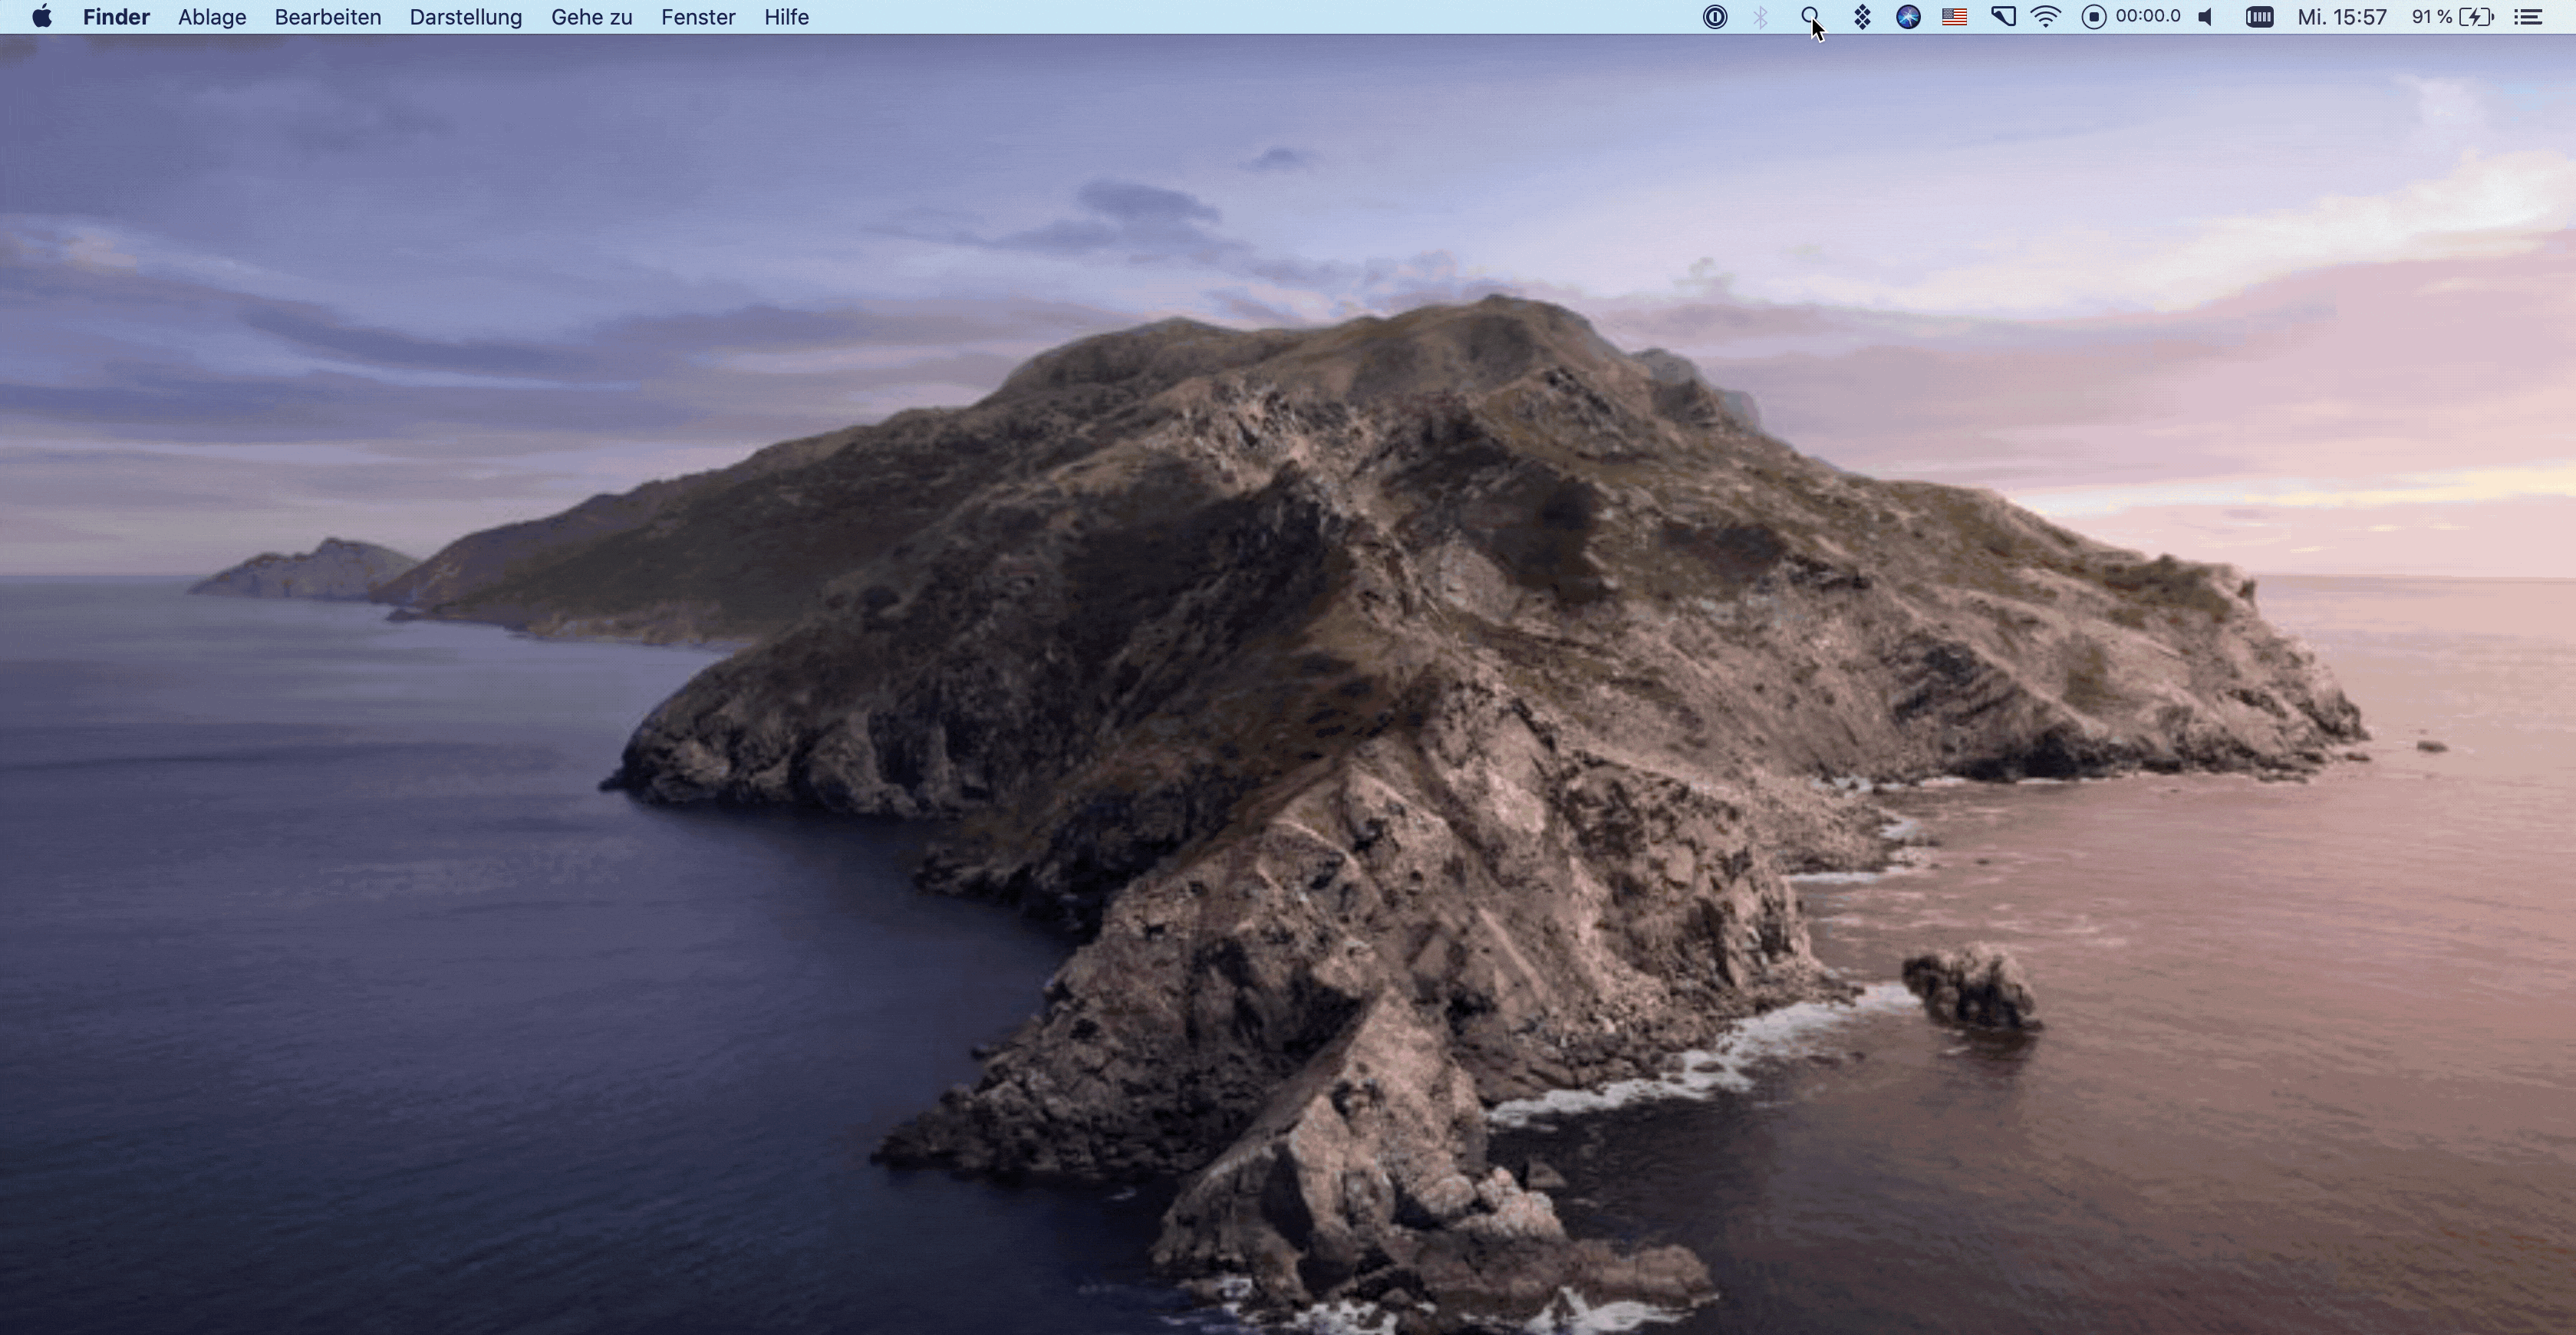This screenshot has width=2576, height=1335.
Task: Open the Ablage menu
Action: [x=212, y=17]
